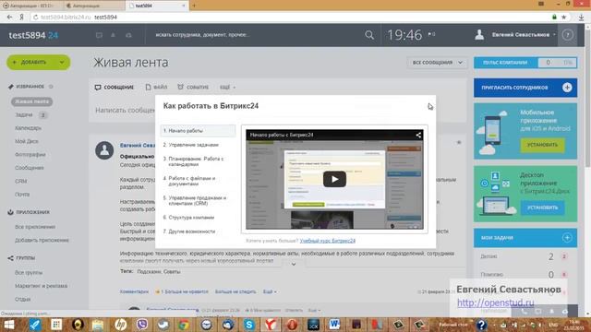Viewport: 591px width, 332px height.
Task: Open a new browser tab with plus
Action: (x=194, y=6)
